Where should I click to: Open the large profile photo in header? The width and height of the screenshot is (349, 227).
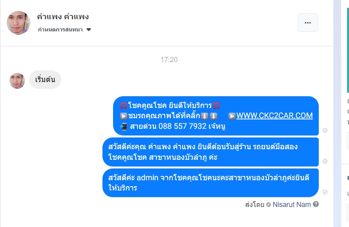click(18, 23)
